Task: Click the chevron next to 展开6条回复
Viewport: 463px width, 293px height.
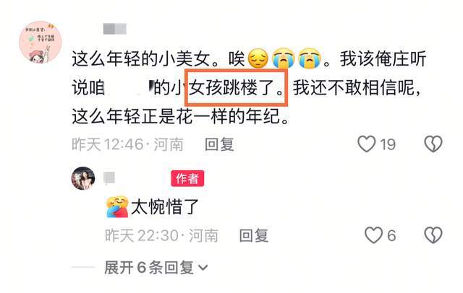Action: pyautogui.click(x=203, y=268)
